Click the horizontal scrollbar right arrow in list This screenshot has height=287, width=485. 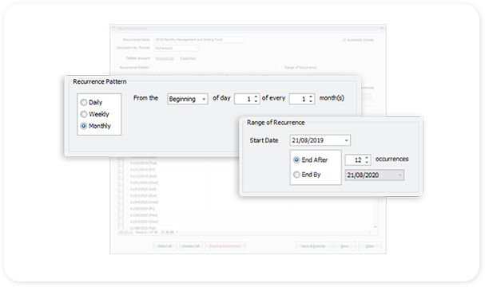click(370, 232)
